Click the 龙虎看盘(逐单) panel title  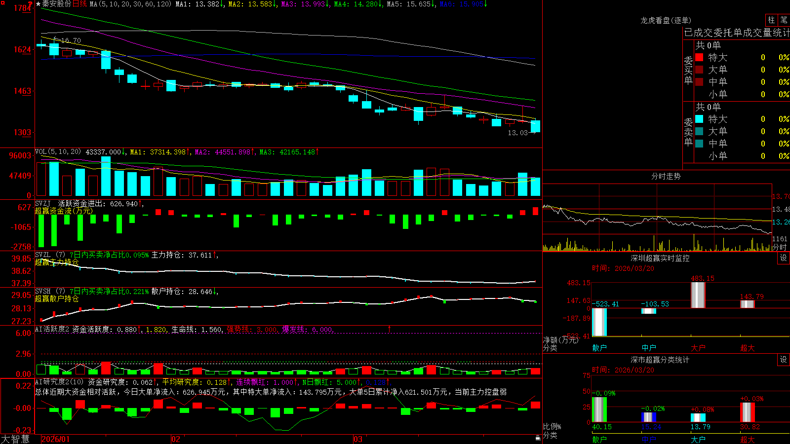coord(666,20)
